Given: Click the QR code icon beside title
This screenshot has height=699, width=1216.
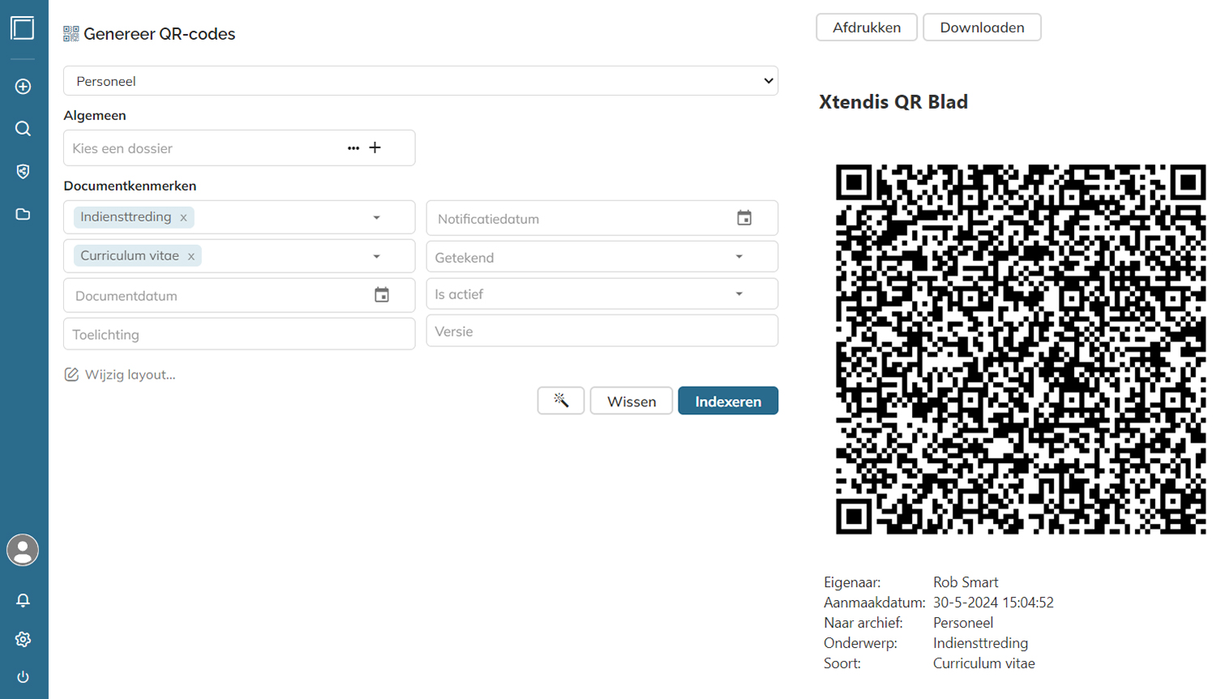Looking at the screenshot, I should pyautogui.click(x=71, y=33).
